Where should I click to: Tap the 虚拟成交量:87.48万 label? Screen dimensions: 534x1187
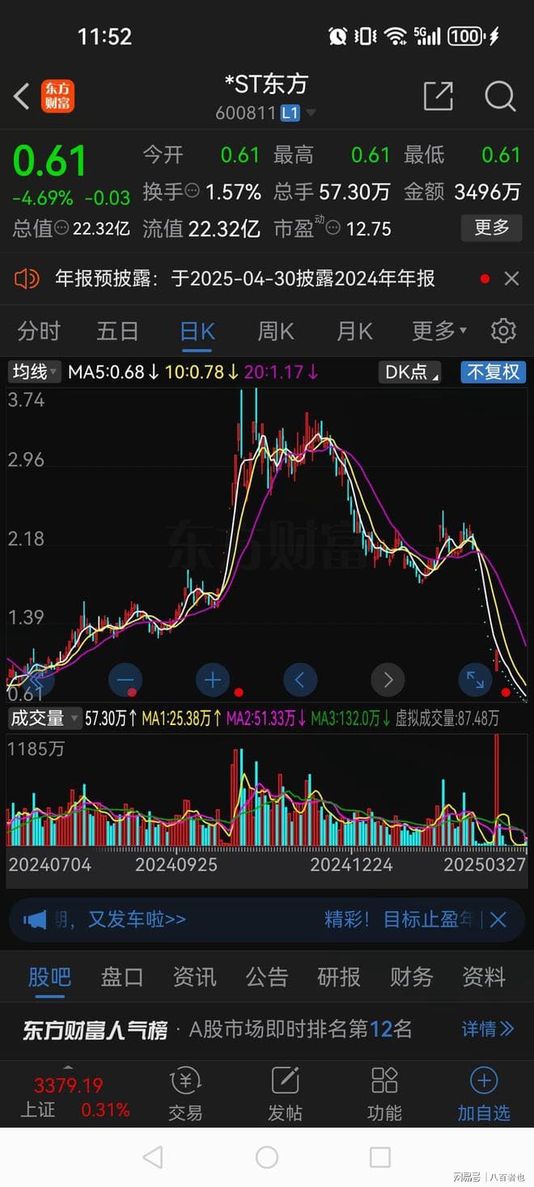(447, 718)
